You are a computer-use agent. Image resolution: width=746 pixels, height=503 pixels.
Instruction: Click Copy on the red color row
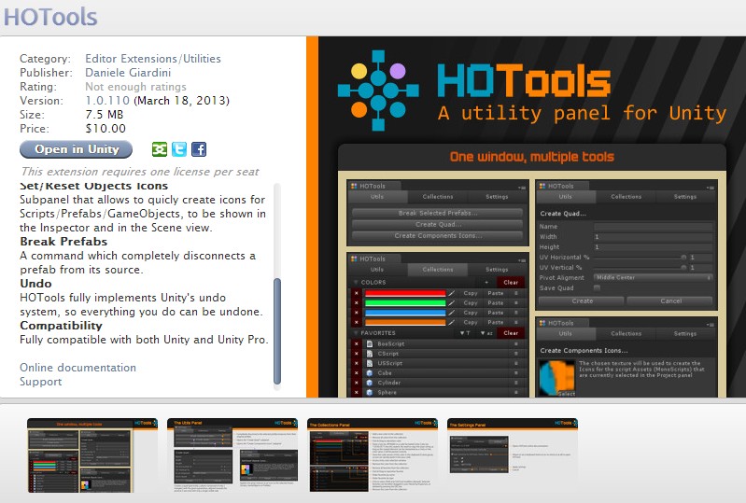pyautogui.click(x=470, y=293)
